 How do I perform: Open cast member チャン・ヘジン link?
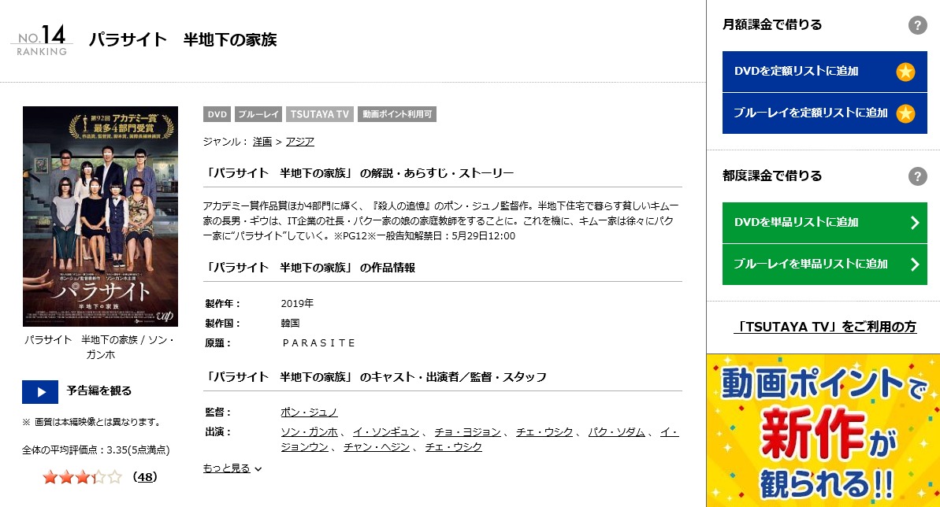[x=377, y=447]
